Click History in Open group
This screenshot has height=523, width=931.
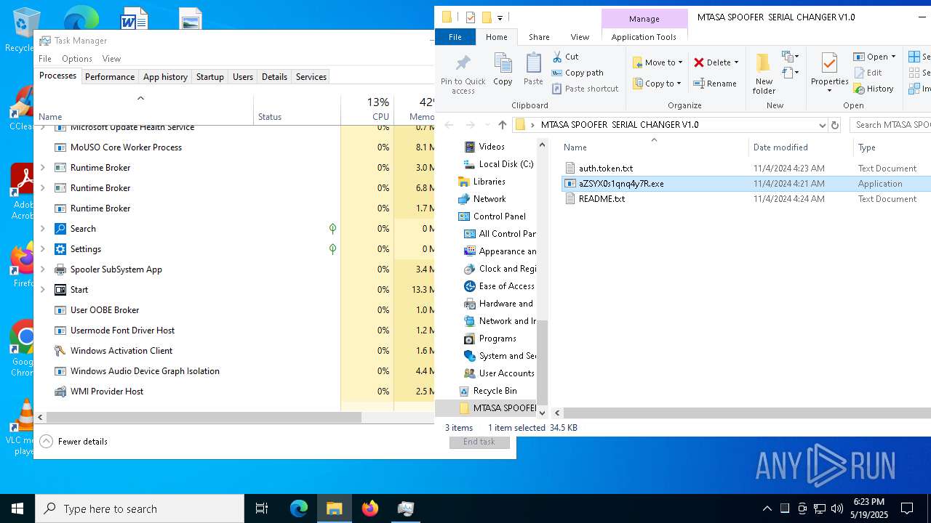pyautogui.click(x=874, y=89)
